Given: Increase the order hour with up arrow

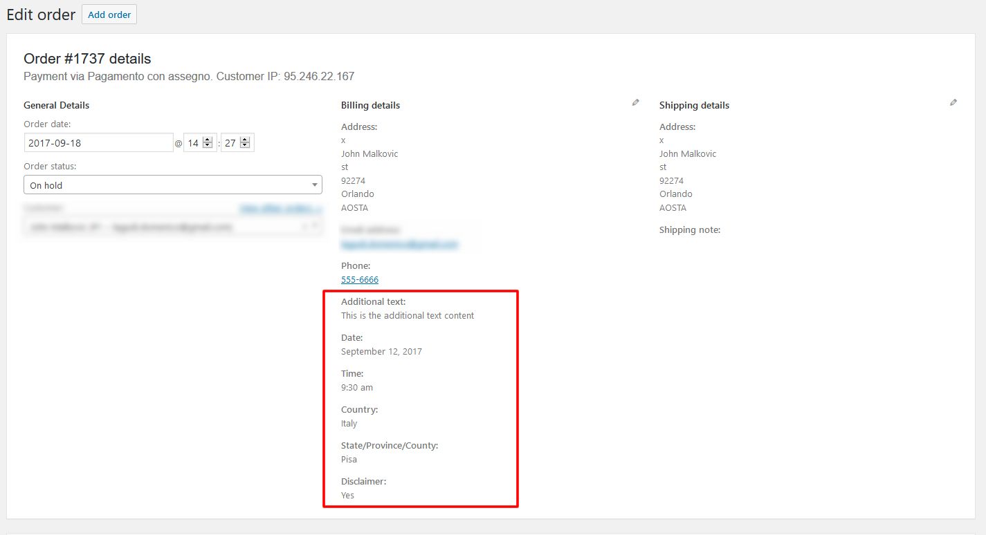Looking at the screenshot, I should click(x=208, y=140).
